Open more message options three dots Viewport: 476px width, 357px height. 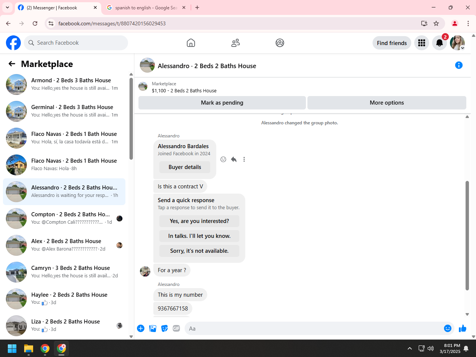pyautogui.click(x=244, y=159)
